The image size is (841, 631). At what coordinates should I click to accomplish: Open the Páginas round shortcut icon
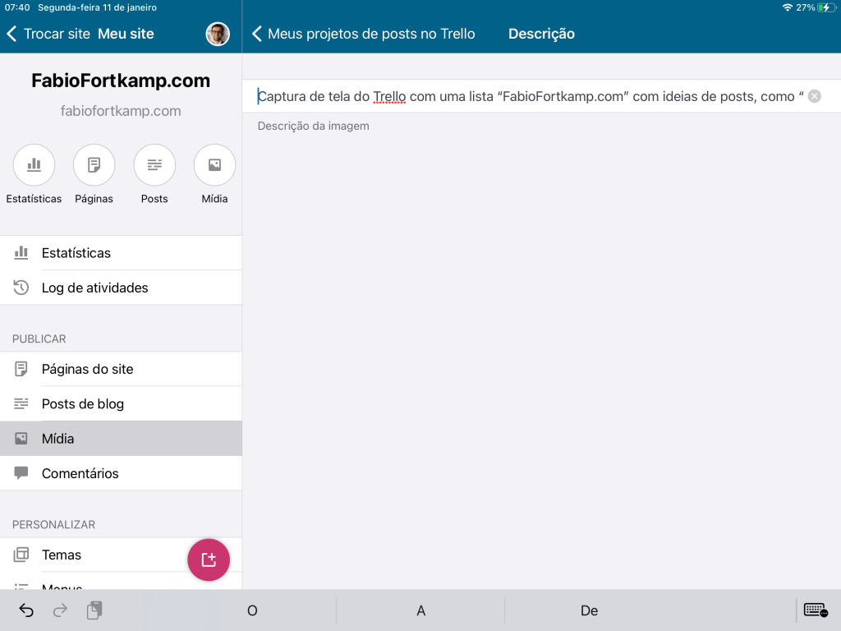(x=94, y=165)
